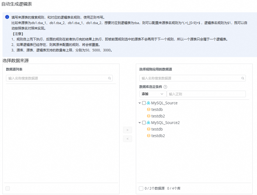
Task: Collapse the MySQL_Source2 tree node
Action: click(139, 123)
